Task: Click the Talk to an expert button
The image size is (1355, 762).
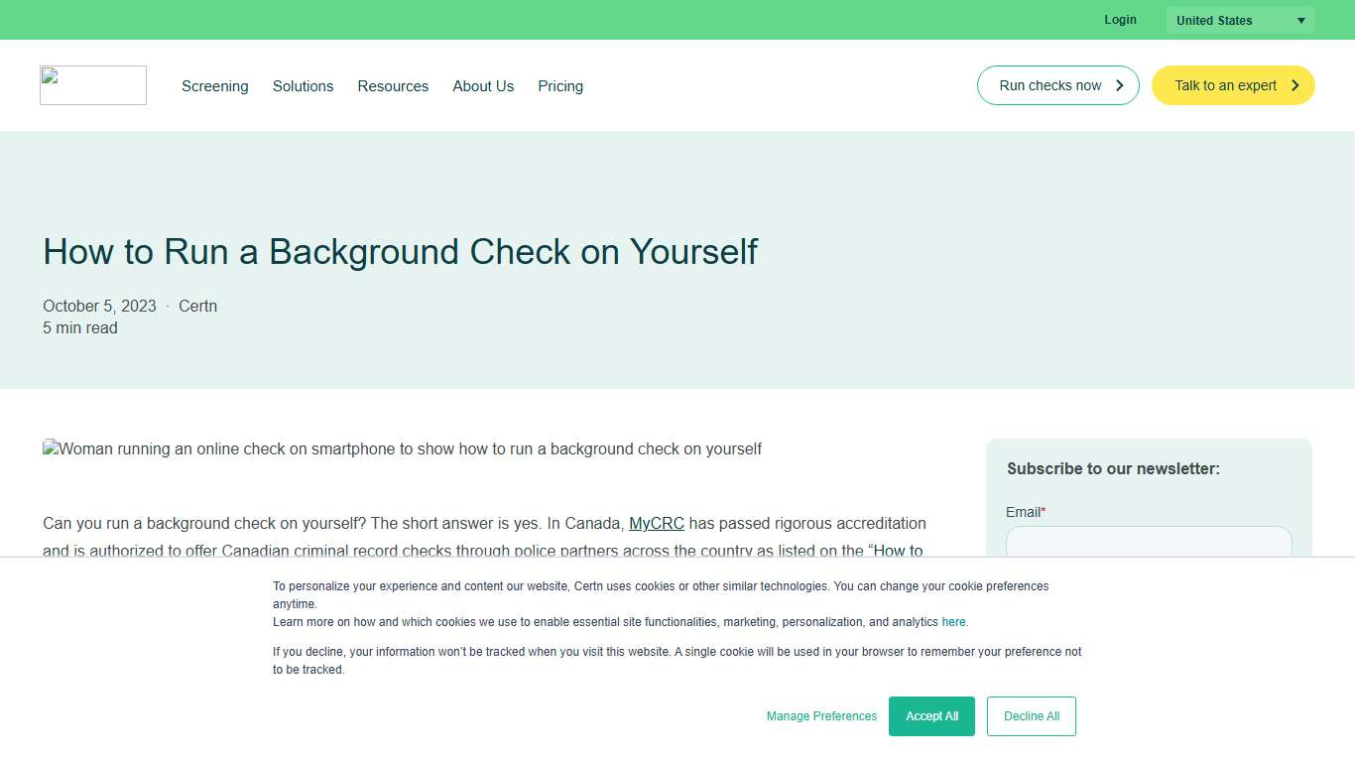Action: 1225,85
